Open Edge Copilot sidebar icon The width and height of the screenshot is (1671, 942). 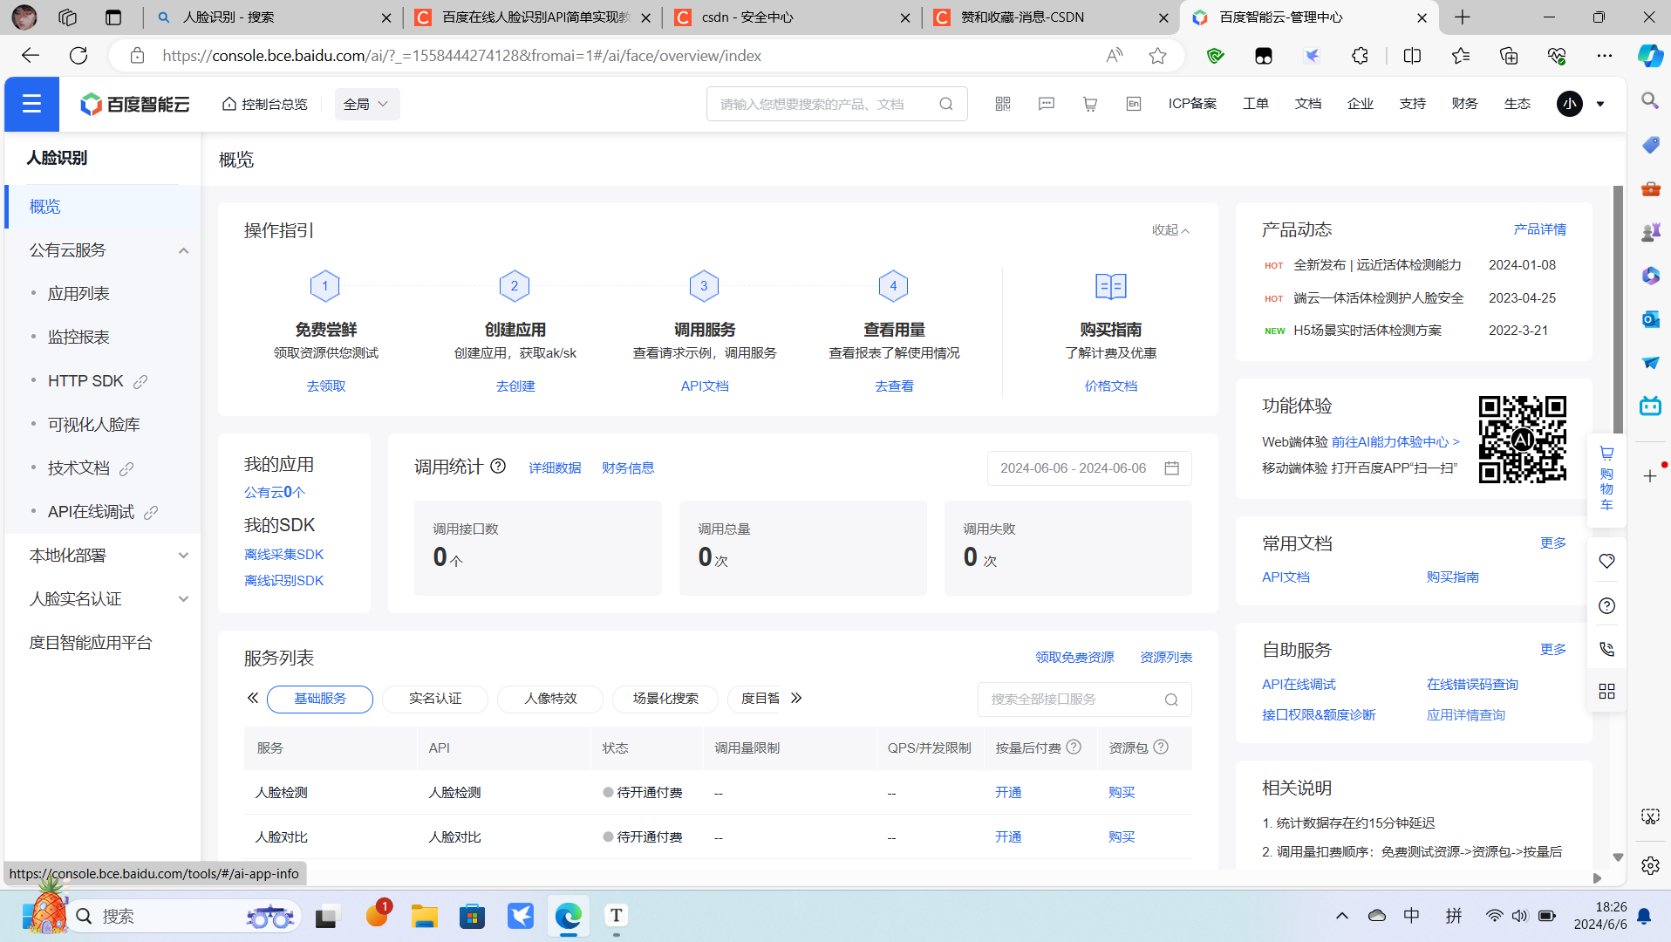[x=1649, y=56]
